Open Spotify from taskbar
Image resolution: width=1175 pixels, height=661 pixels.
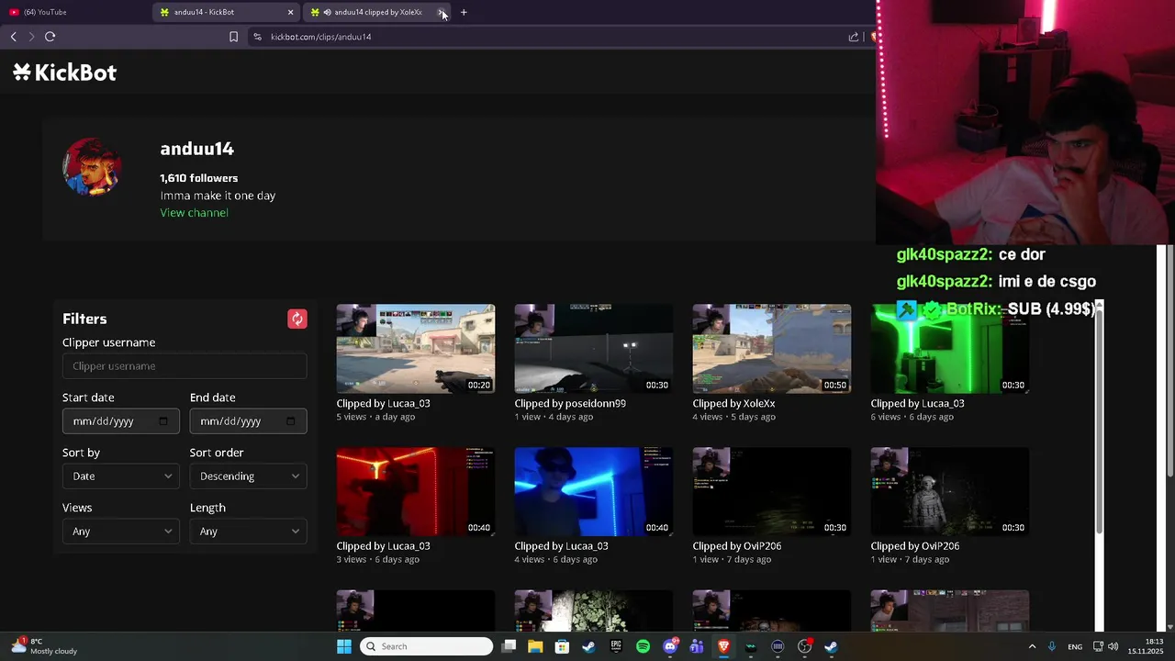(x=643, y=646)
